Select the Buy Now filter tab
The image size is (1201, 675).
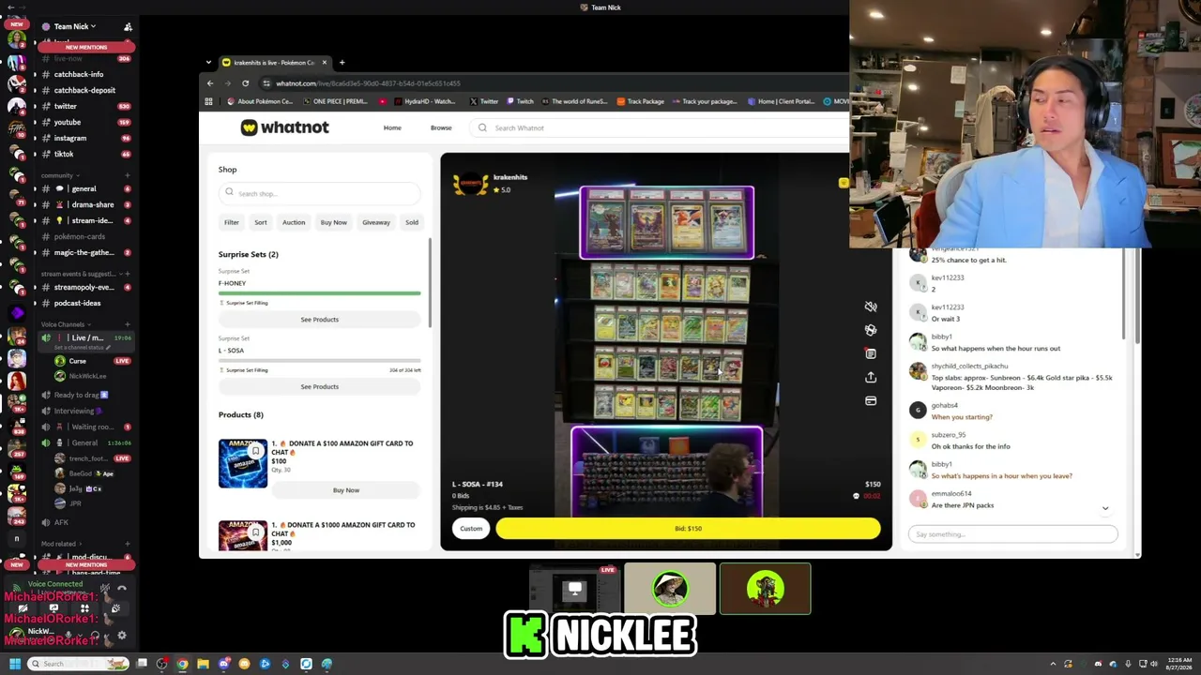point(334,222)
